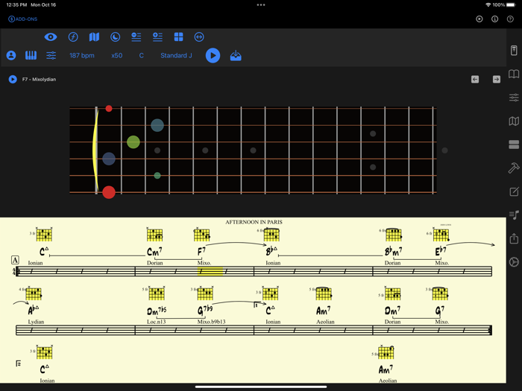Tap the share icon in sidebar
522x391 pixels.
[514, 238]
